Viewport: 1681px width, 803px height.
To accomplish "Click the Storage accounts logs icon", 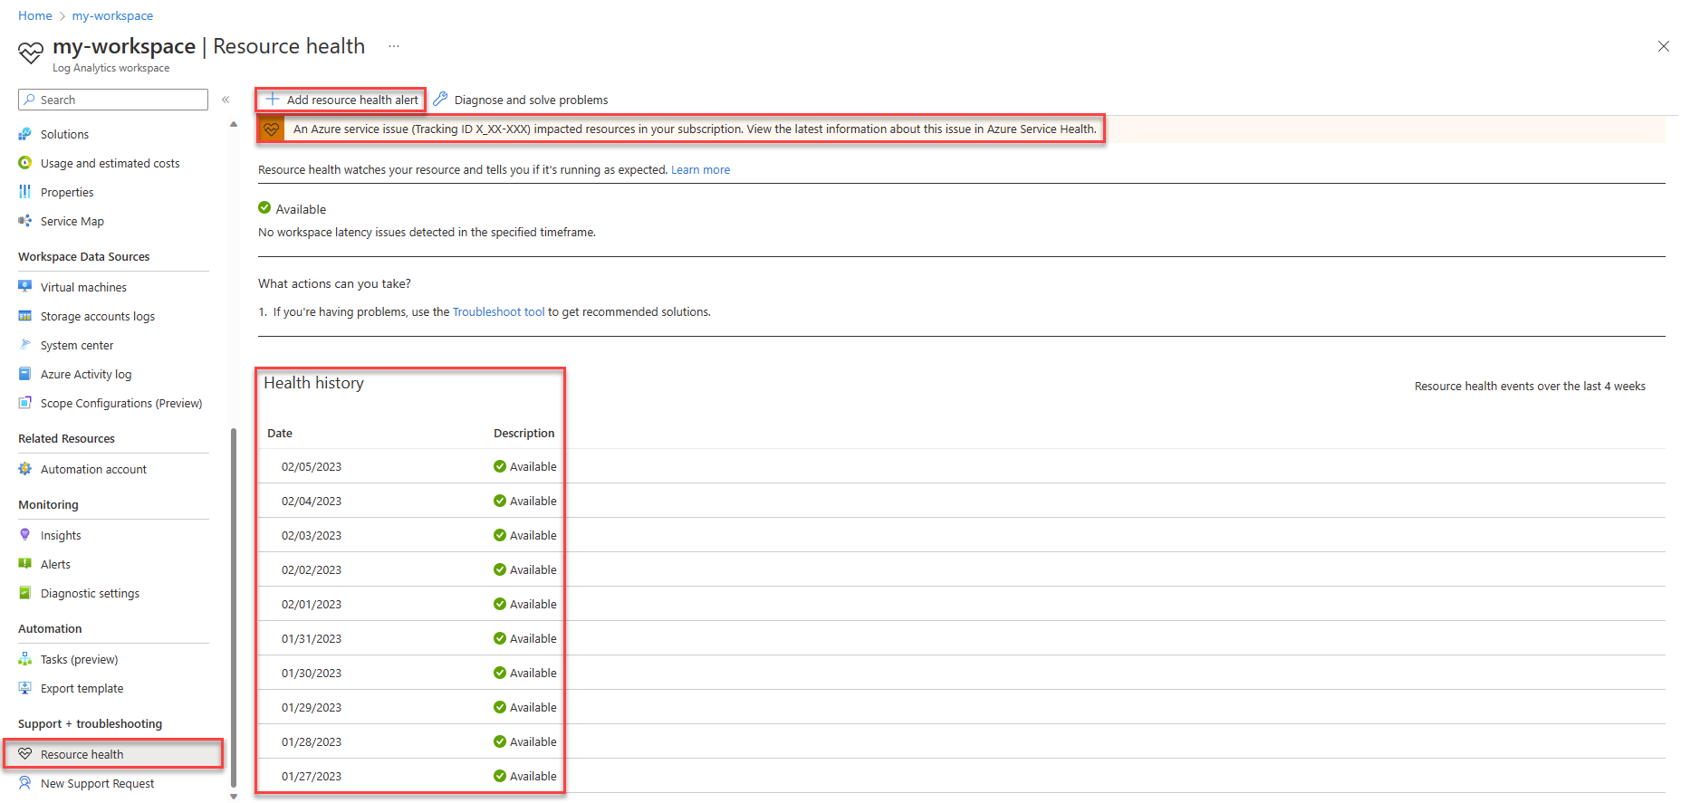I will click(x=25, y=316).
